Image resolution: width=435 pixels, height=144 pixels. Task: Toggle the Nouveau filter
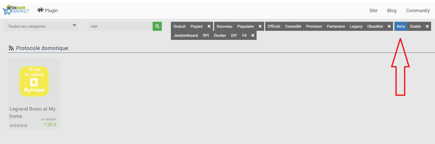point(225,26)
